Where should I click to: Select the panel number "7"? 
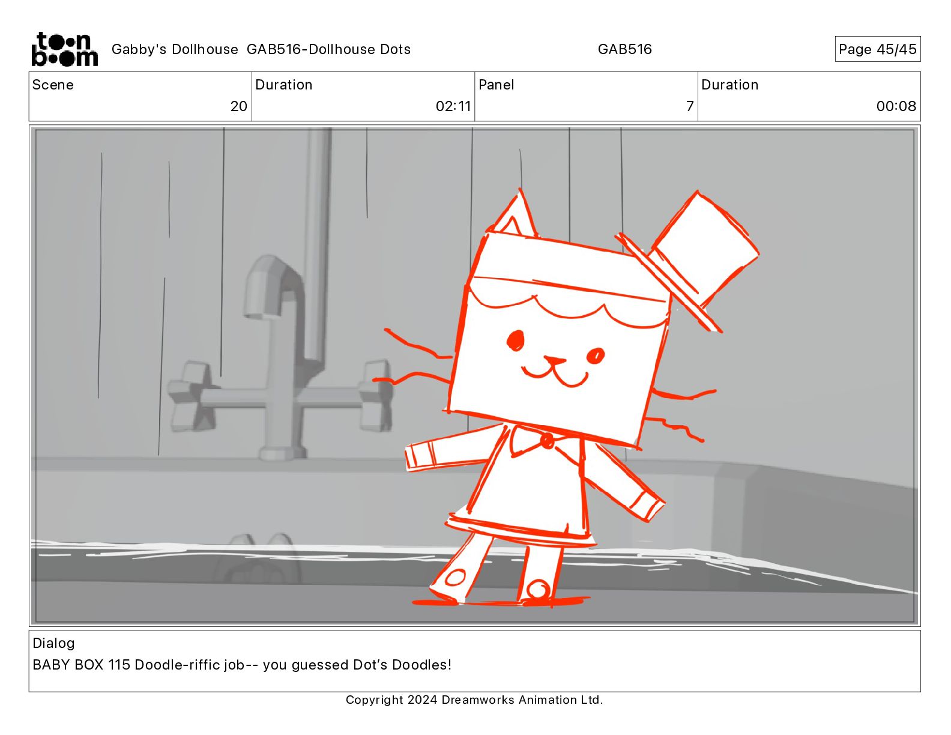690,106
